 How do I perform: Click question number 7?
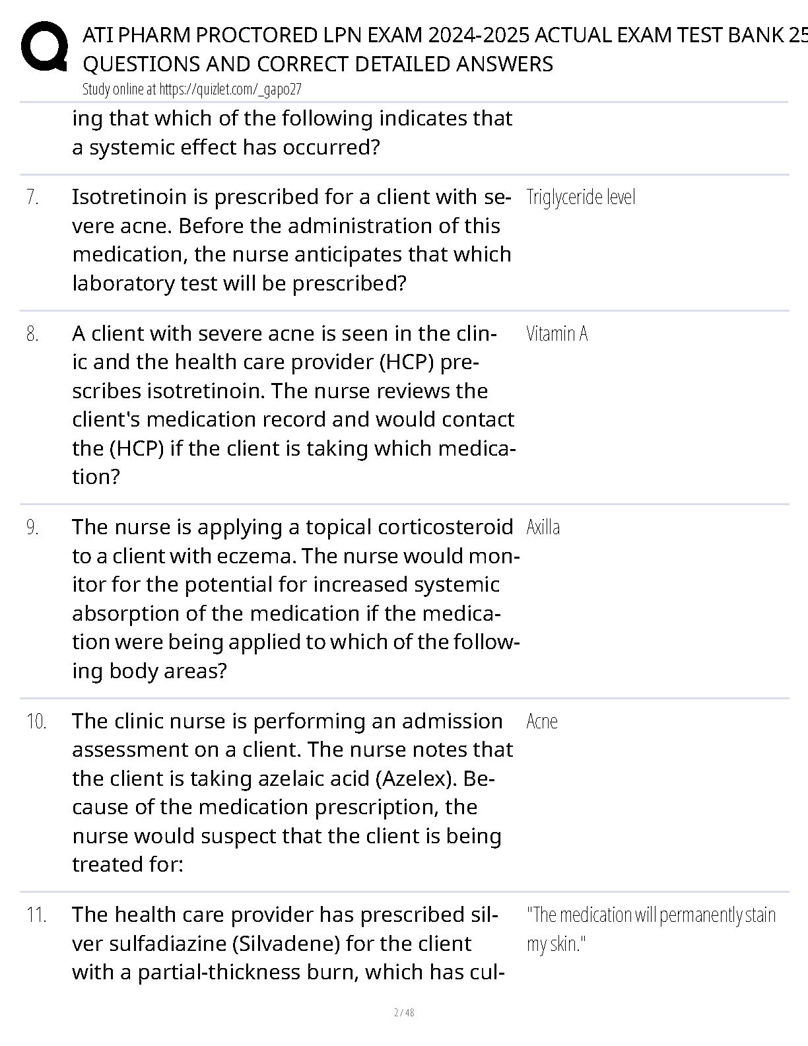(x=32, y=197)
